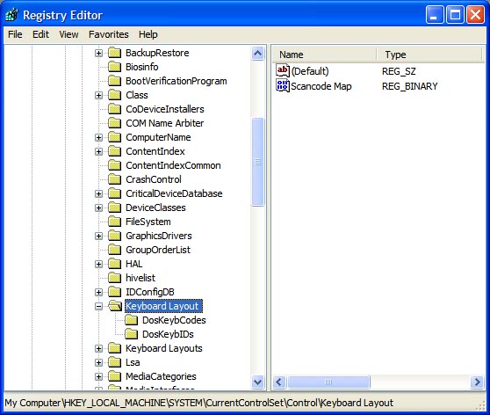Click the Scancode Map binary value icon
This screenshot has height=415, width=490.
click(x=283, y=86)
